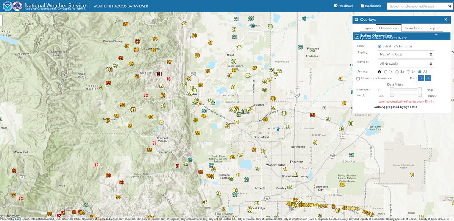Click the 81 gust station marker
Viewport: 454px width, 221px height.
[178, 166]
